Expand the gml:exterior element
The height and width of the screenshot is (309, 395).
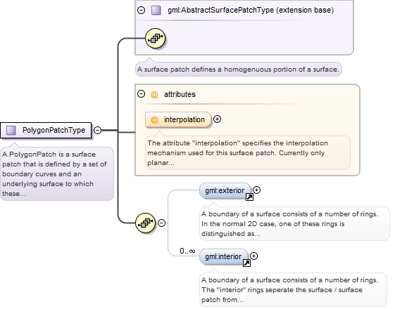point(256,190)
